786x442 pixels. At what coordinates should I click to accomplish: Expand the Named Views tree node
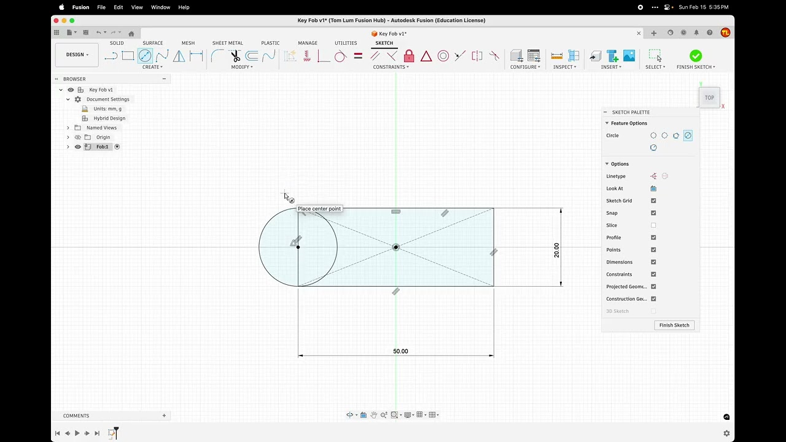[x=68, y=128]
